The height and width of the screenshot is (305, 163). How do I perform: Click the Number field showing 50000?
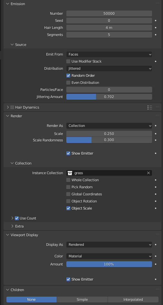pyautogui.click(x=109, y=13)
